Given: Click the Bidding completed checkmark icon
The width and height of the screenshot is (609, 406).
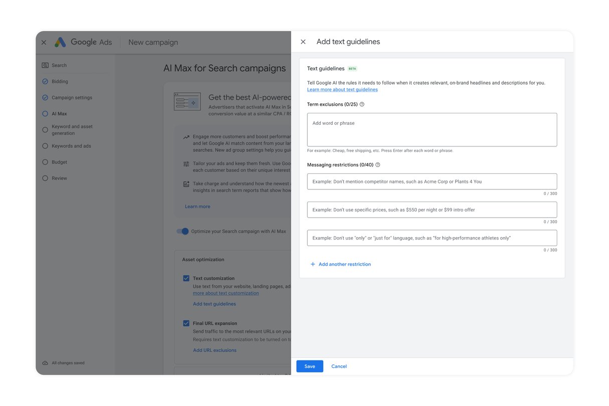Looking at the screenshot, I should 45,81.
